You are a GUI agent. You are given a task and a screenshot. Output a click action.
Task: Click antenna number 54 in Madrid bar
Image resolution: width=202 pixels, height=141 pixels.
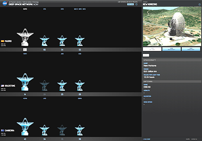[x=62, y=50]
